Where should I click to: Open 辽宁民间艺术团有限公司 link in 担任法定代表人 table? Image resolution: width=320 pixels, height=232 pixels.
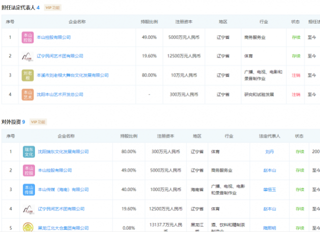coord(60,56)
